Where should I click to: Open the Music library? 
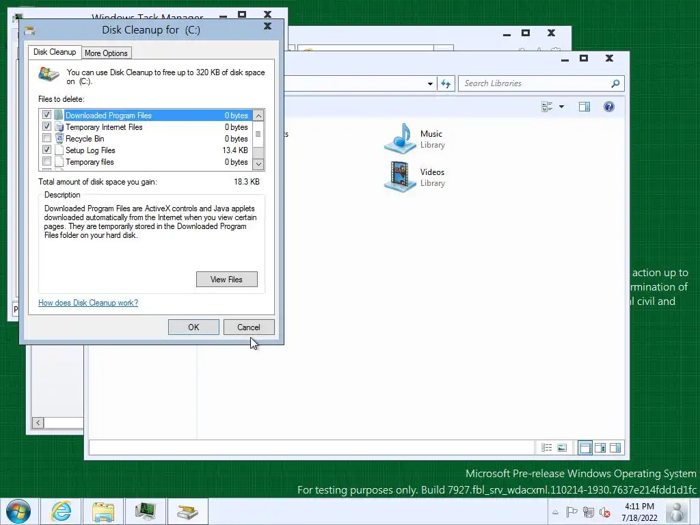point(415,139)
